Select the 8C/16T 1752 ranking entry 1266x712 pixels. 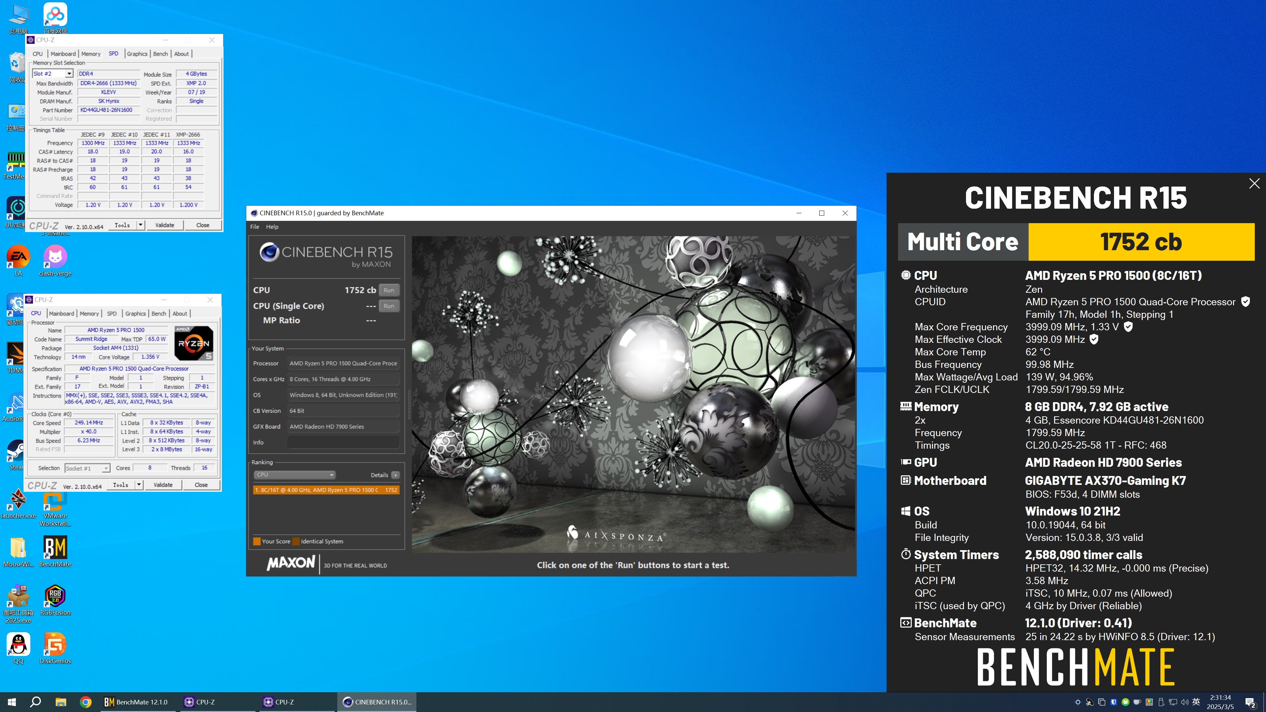pos(326,490)
